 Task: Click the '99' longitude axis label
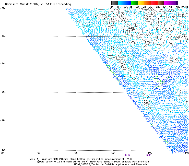pos(113,153)
